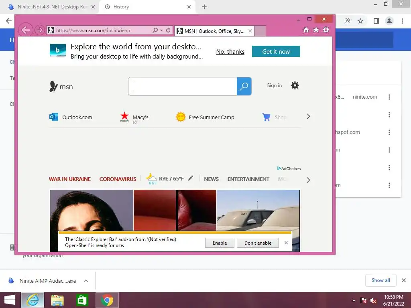
Task: Expand options for Ninite AIMP download
Action: (x=86, y=281)
